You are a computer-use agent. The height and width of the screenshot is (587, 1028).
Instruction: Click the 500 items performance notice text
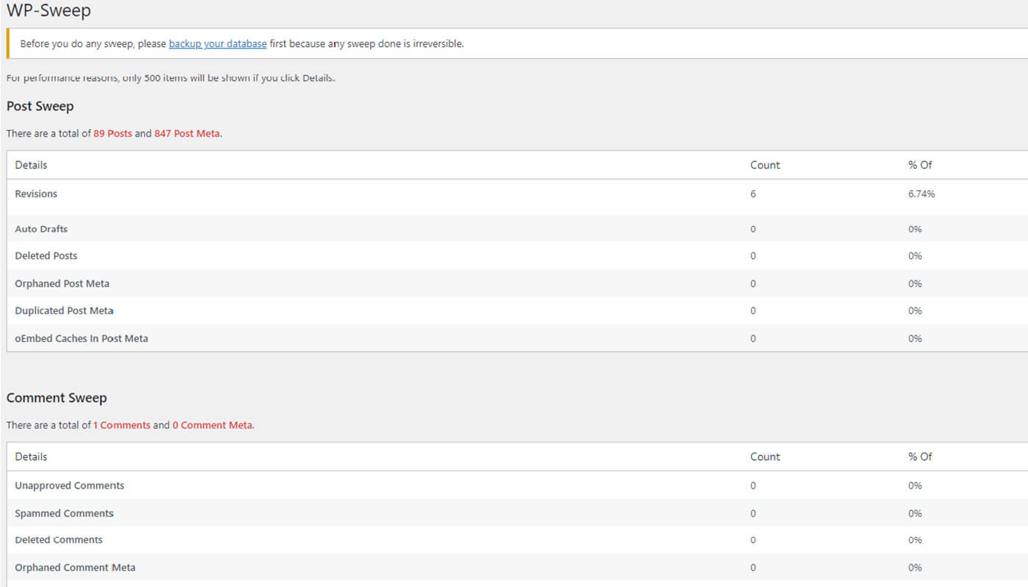(171, 78)
